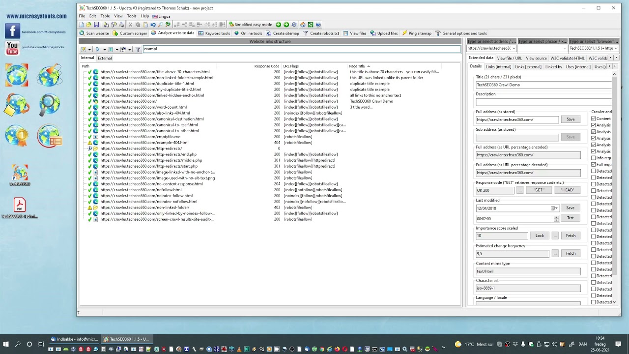Image resolution: width=629 pixels, height=354 pixels.
Task: Open the File menu
Action: click(x=82, y=16)
